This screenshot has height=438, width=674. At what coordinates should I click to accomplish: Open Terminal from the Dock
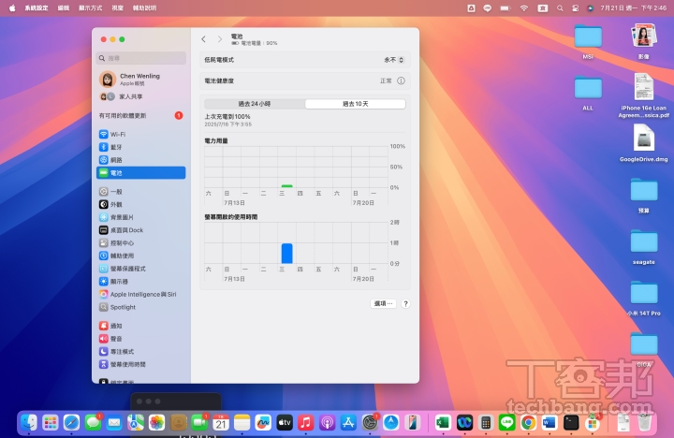(x=571, y=423)
